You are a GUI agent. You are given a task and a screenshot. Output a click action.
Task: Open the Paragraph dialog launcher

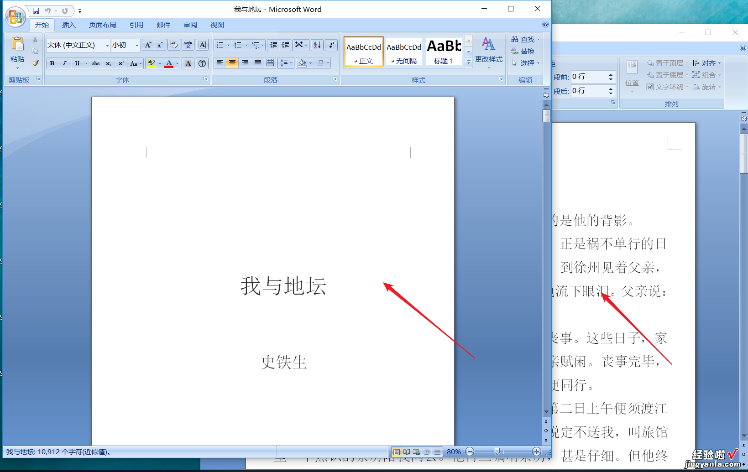pos(335,79)
